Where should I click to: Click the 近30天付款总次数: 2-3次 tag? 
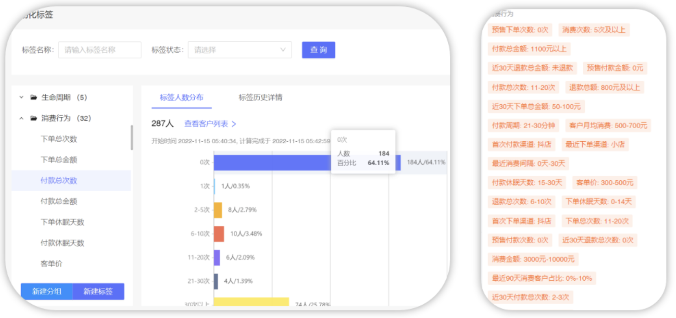tap(530, 297)
